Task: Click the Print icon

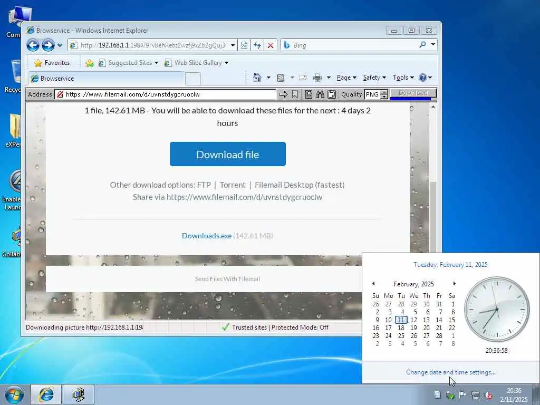Action: 317,78
